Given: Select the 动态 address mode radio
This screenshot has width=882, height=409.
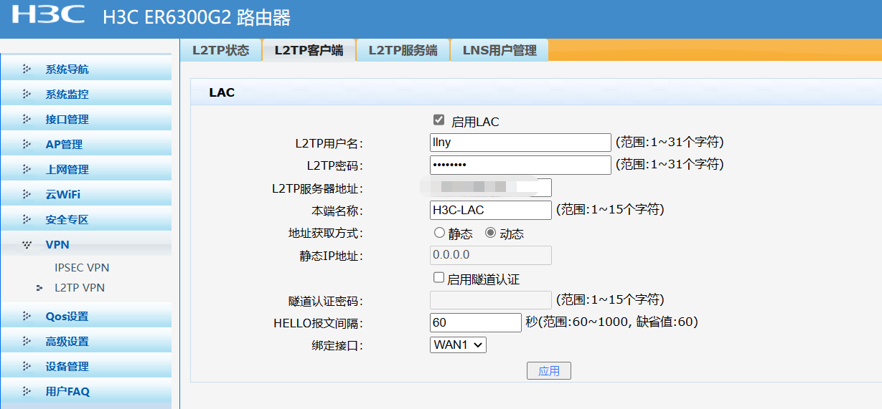Looking at the screenshot, I should [x=491, y=234].
